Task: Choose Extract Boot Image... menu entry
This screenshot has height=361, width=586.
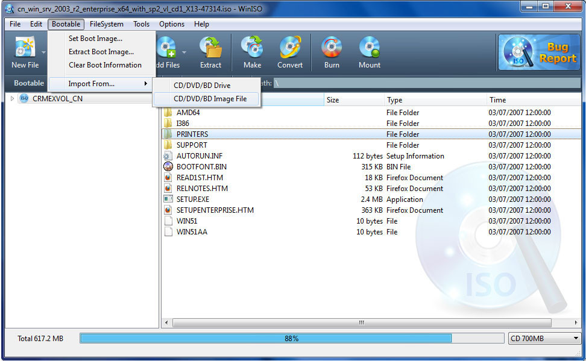Action: coord(102,52)
